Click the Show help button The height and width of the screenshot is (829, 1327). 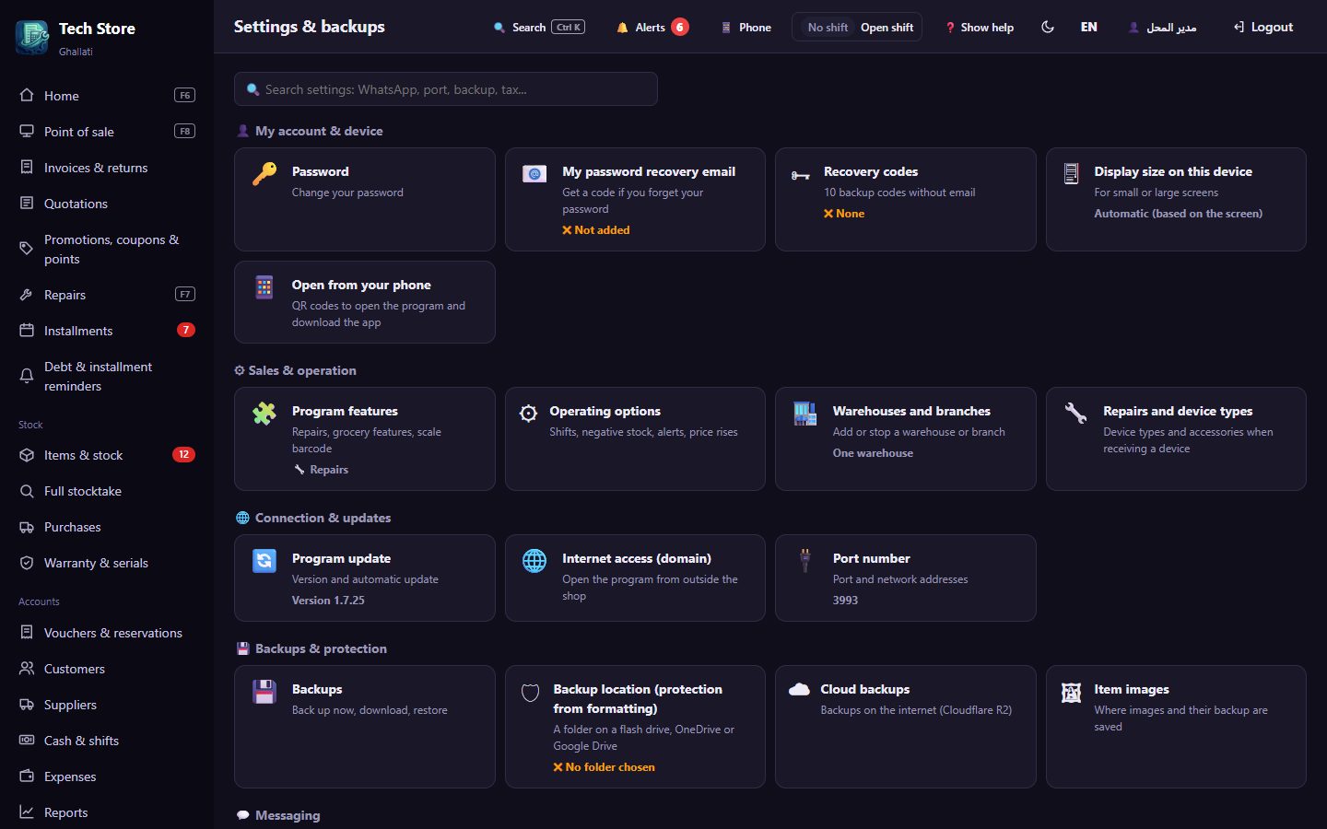point(980,27)
